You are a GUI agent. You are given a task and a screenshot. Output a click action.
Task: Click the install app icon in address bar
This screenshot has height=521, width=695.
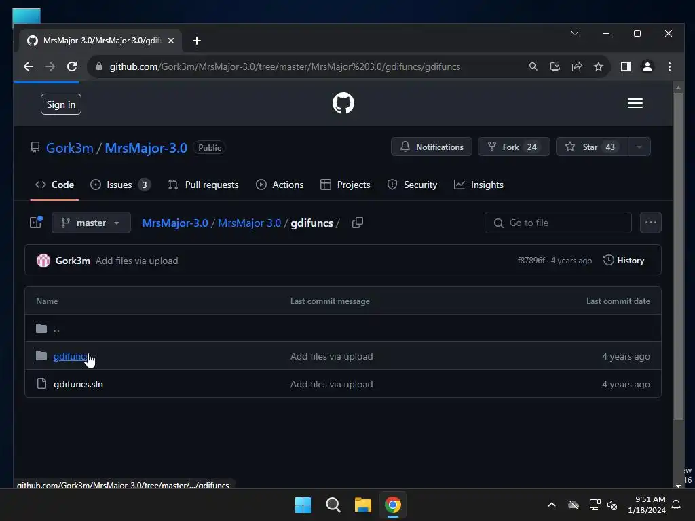pyautogui.click(x=555, y=66)
